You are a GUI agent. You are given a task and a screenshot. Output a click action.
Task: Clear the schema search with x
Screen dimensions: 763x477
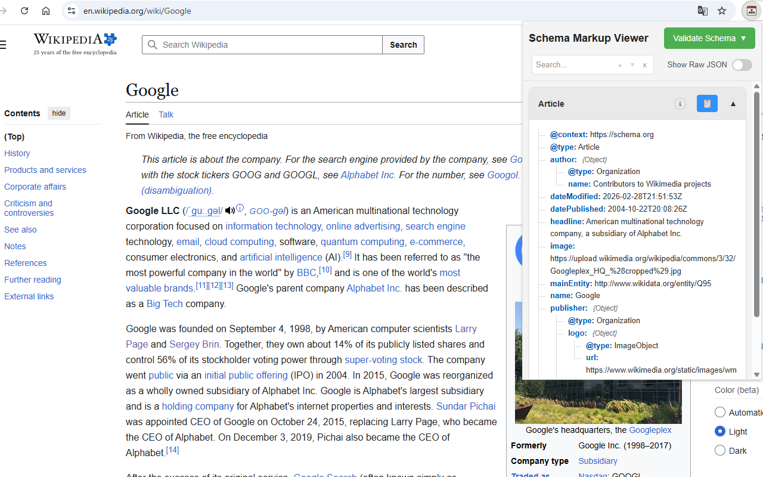(x=644, y=65)
